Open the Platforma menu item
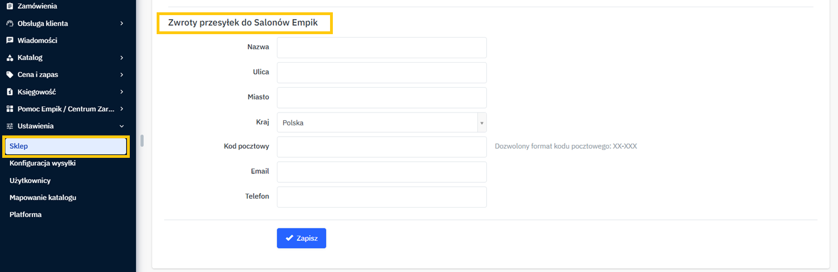The width and height of the screenshot is (838, 272). [26, 214]
